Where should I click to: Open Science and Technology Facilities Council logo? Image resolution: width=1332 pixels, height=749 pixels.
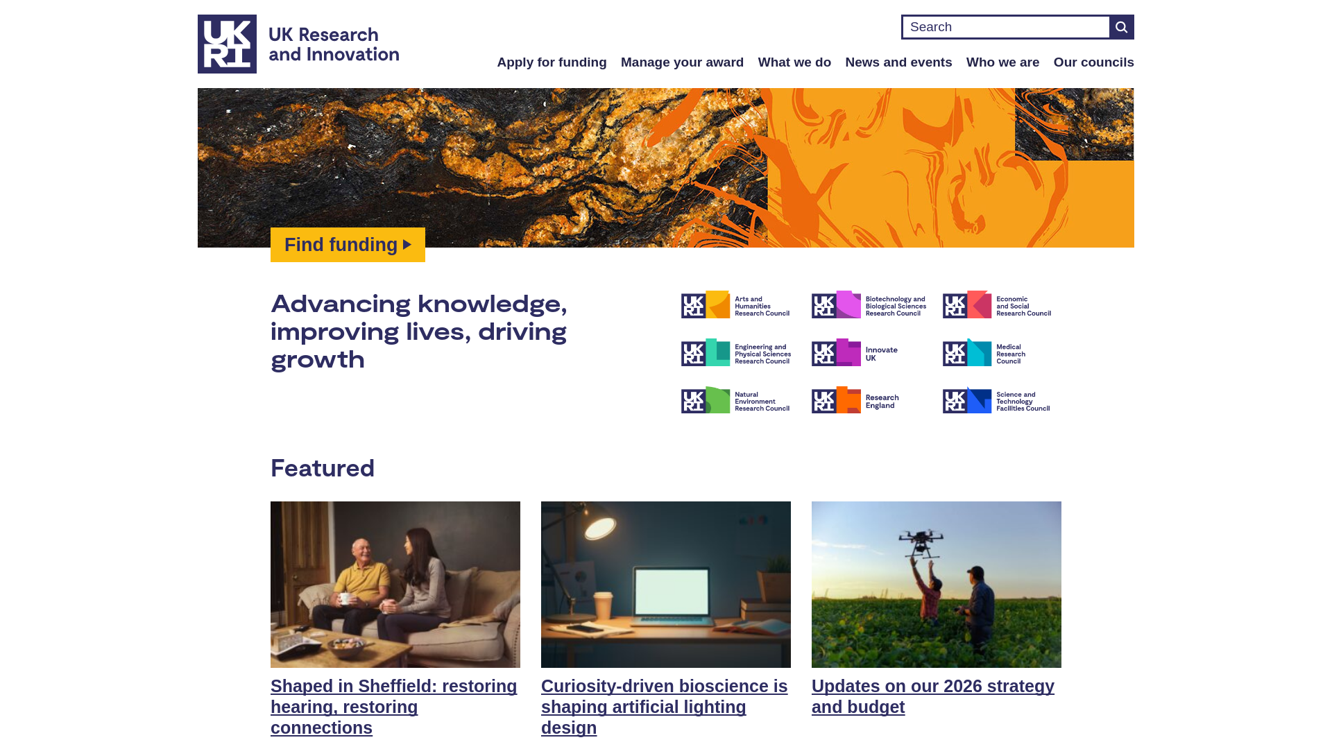(997, 400)
